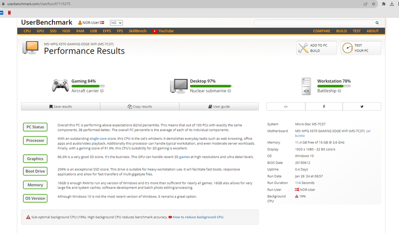This screenshot has height=233, width=399.
Task: Click the Battleship help question mark
Action: [x=339, y=91]
